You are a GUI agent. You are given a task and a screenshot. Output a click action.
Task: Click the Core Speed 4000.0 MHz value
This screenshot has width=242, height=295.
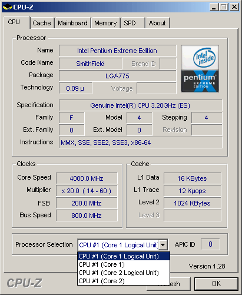87,178
